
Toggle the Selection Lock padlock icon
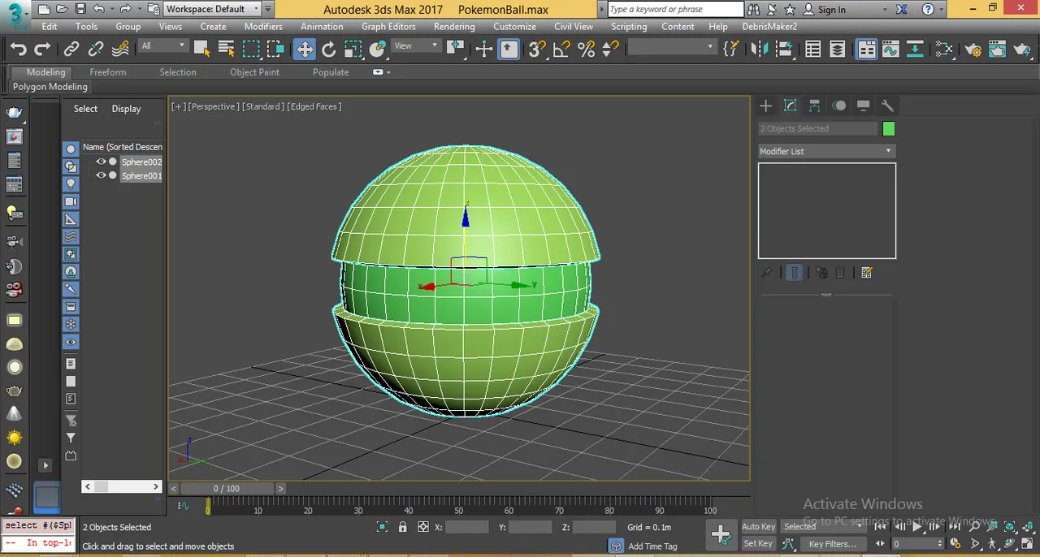pyautogui.click(x=402, y=527)
